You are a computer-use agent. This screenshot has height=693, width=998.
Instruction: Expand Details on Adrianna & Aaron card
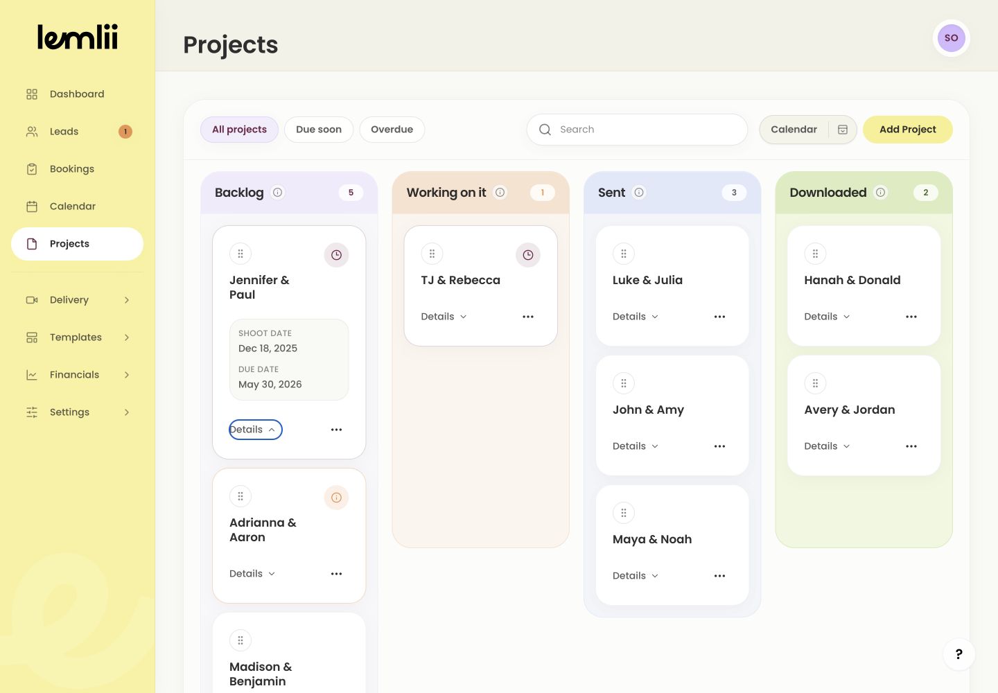click(x=252, y=574)
